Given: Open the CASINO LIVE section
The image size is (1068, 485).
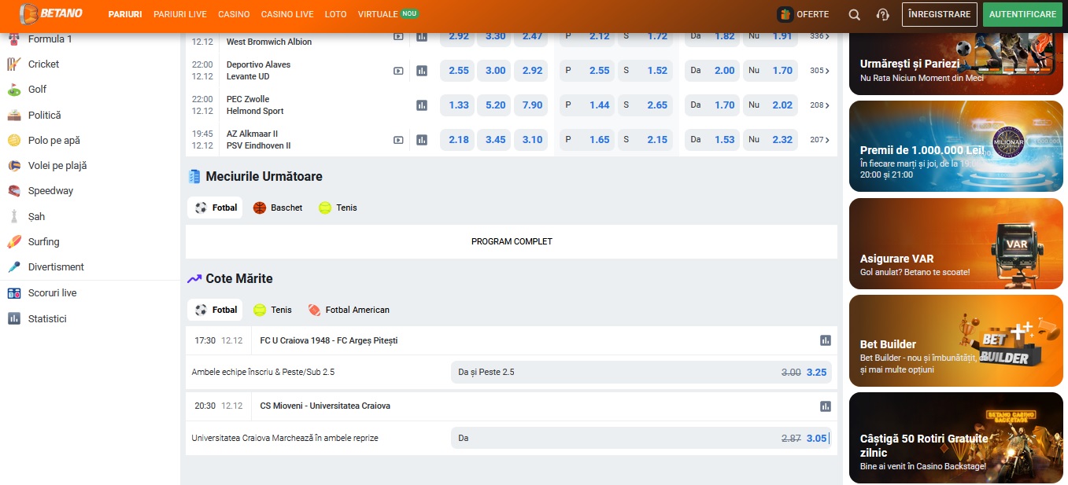Looking at the screenshot, I should point(287,15).
